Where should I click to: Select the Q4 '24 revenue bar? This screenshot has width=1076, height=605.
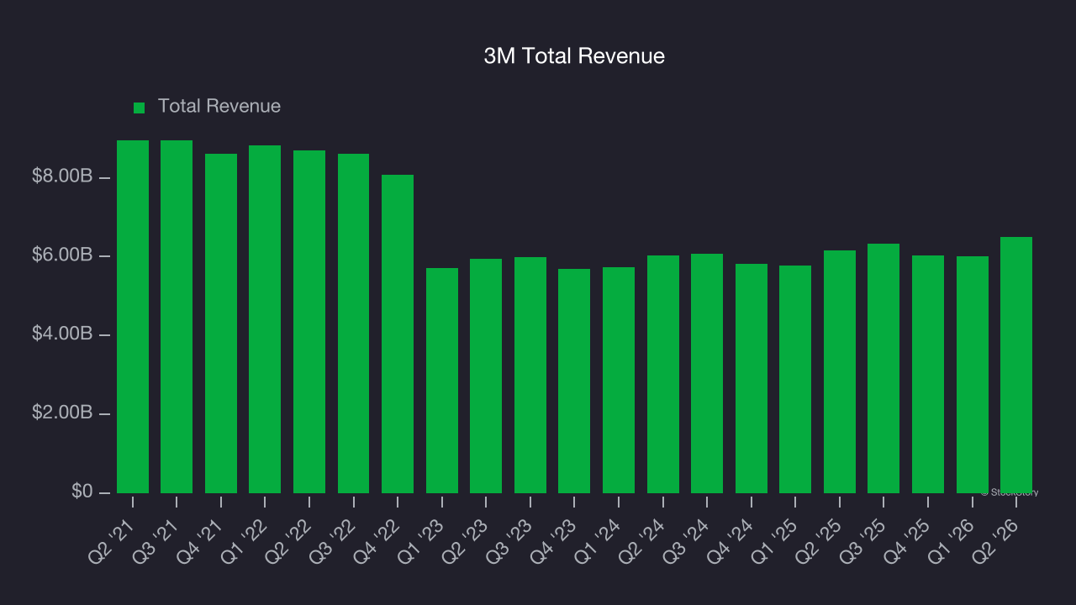(x=752, y=378)
